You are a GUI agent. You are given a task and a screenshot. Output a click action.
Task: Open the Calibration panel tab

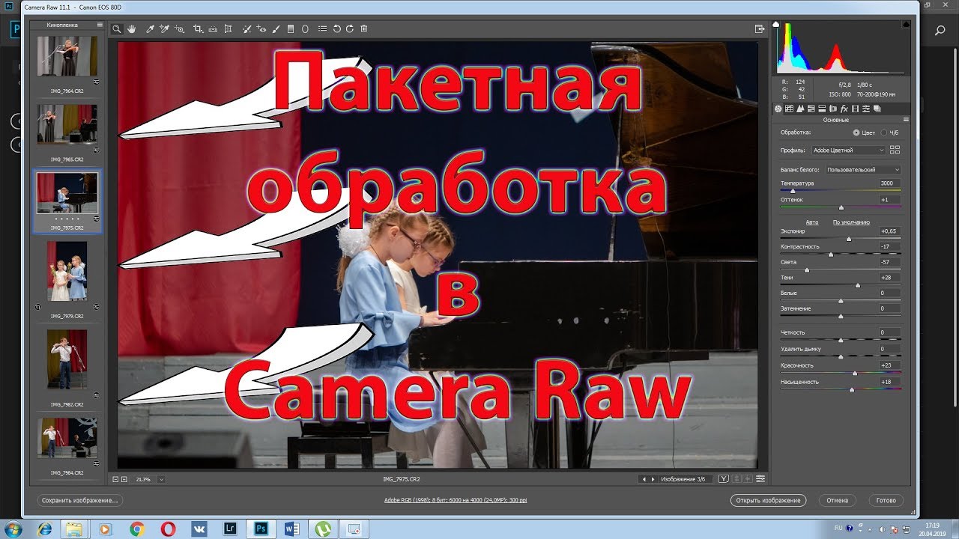(855, 109)
